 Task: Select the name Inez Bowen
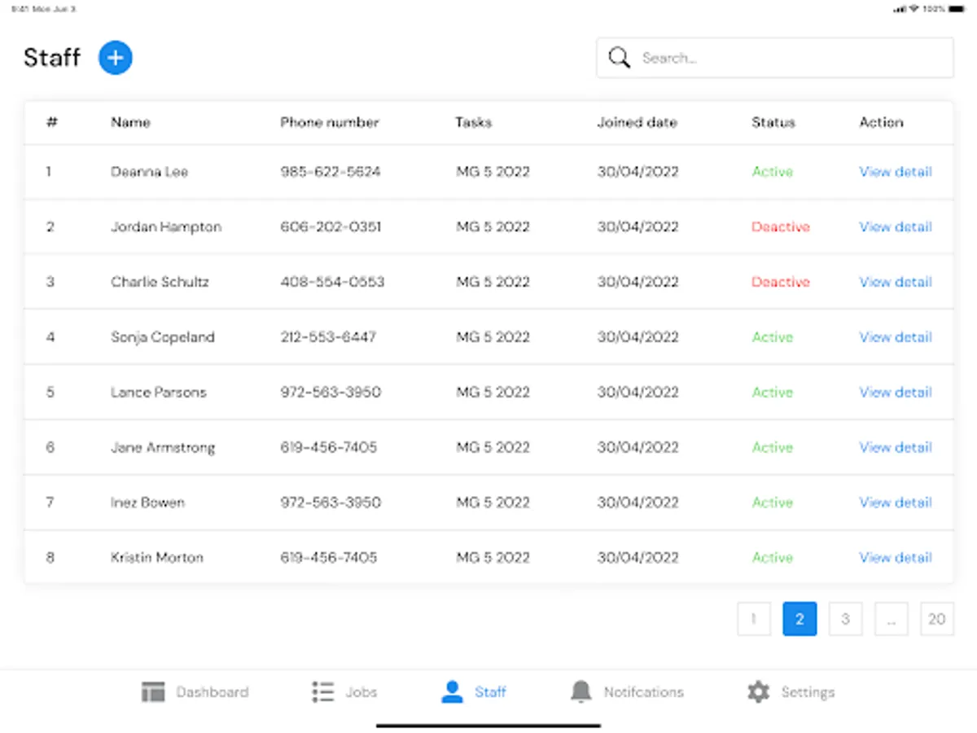click(148, 503)
